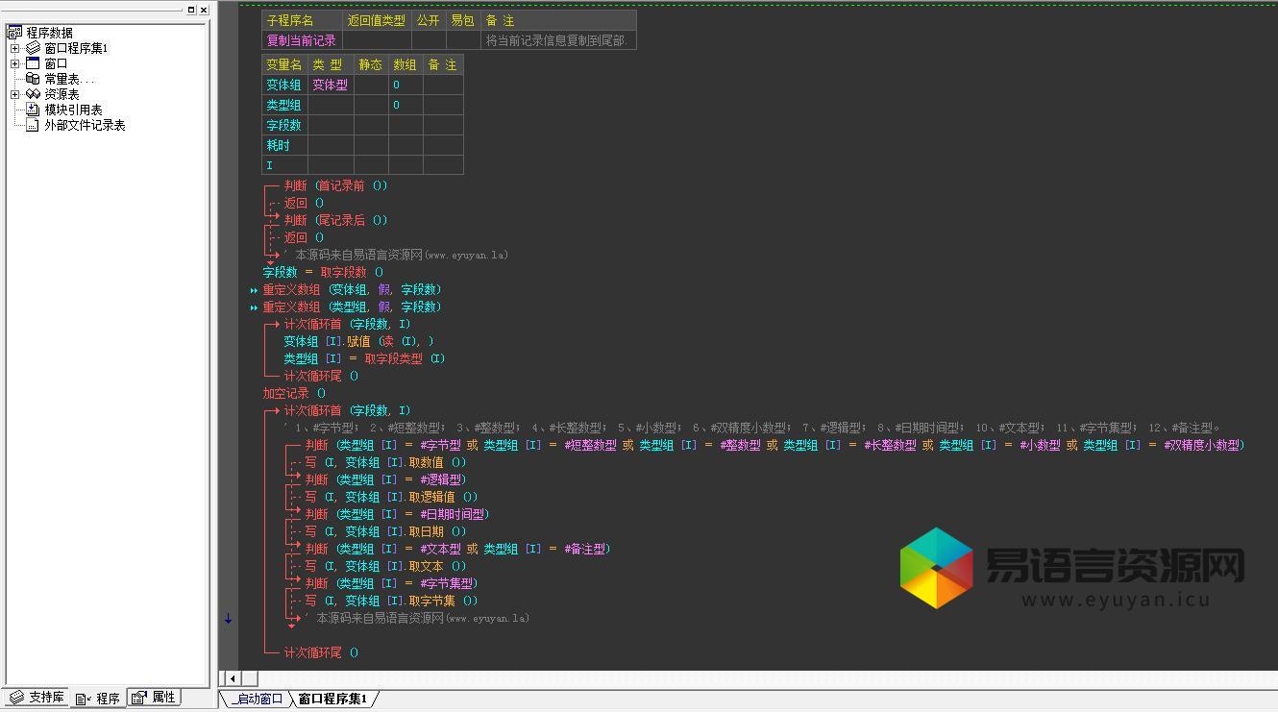Select the 类型组 variable name cell
The height and width of the screenshot is (712, 1278).
click(x=284, y=105)
